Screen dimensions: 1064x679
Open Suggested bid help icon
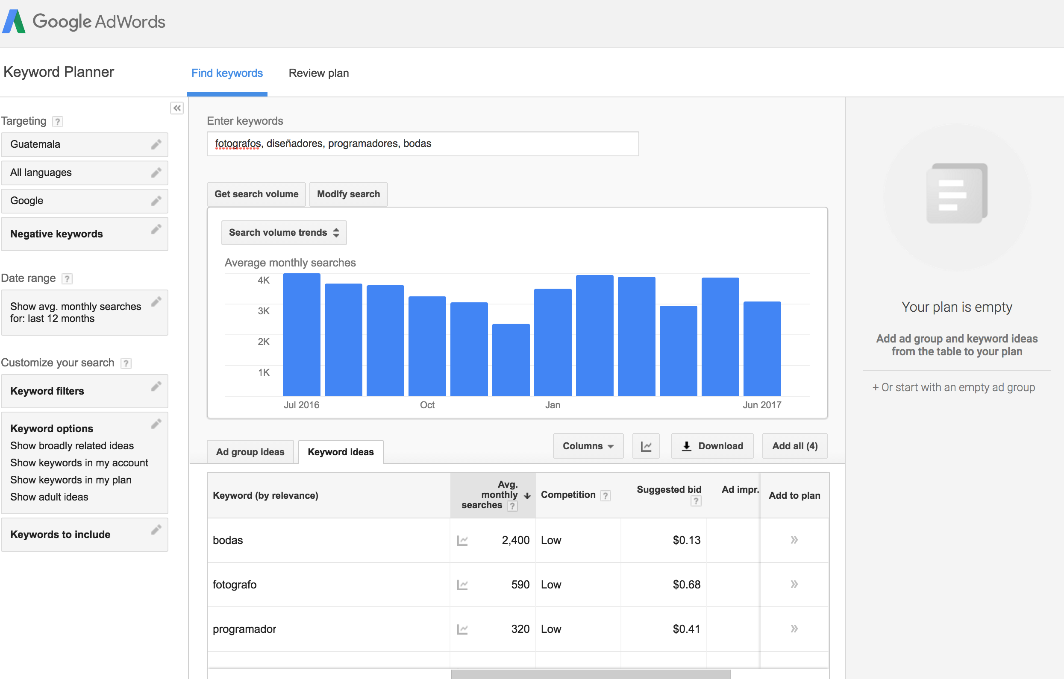pos(696,500)
